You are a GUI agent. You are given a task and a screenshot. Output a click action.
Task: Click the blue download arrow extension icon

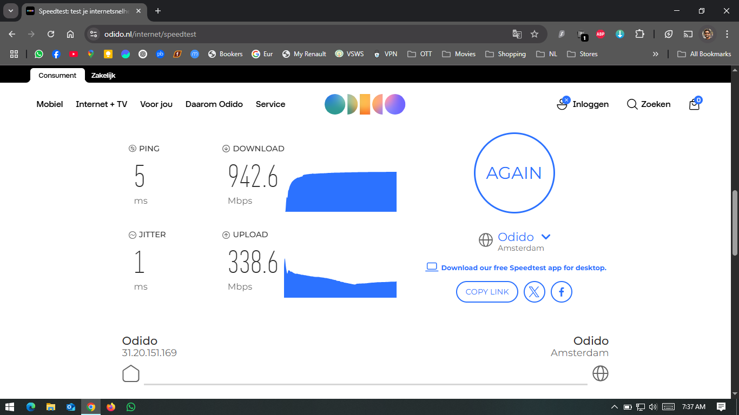point(620,34)
